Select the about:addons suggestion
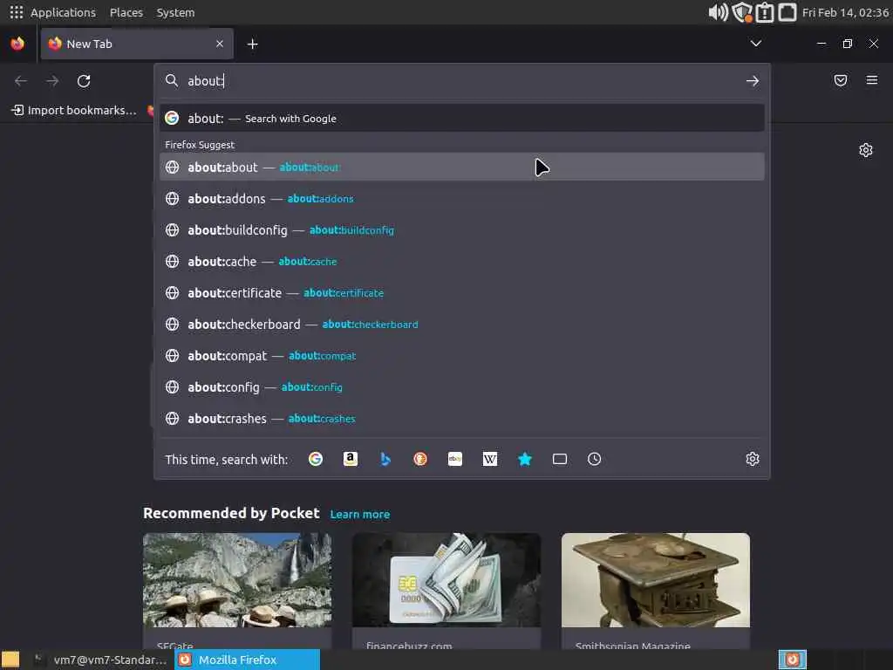893x670 pixels. 462,198
